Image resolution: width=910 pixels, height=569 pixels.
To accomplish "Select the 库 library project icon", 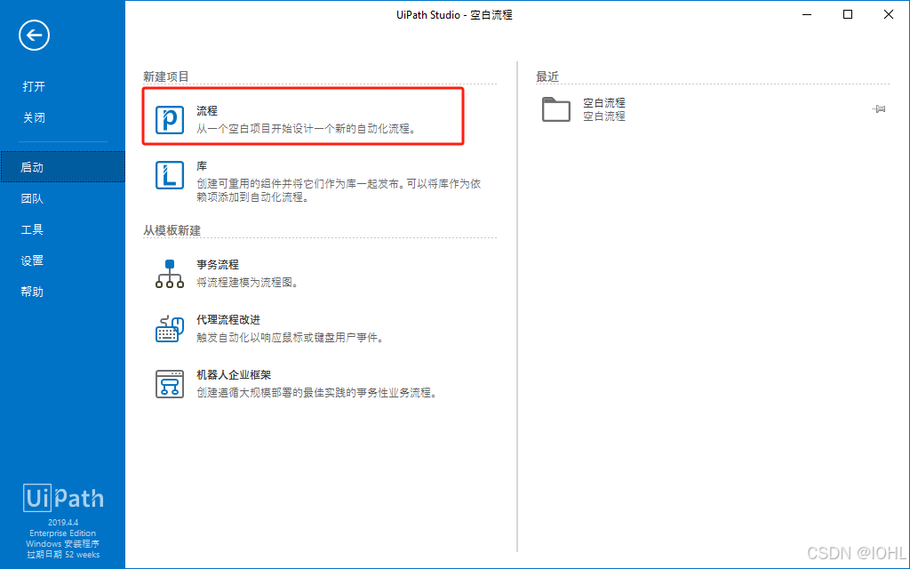I will pos(170,175).
